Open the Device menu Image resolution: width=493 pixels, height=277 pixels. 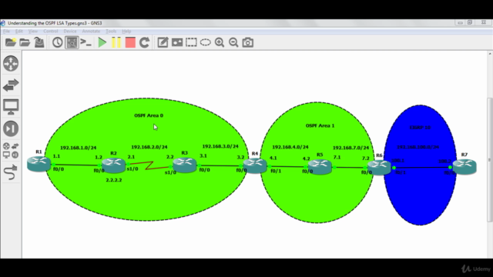[70, 31]
